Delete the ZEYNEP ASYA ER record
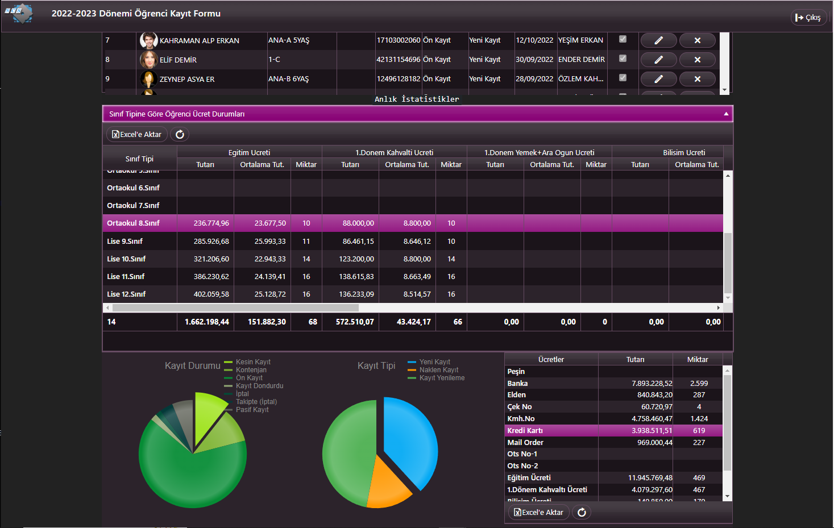 pos(697,79)
